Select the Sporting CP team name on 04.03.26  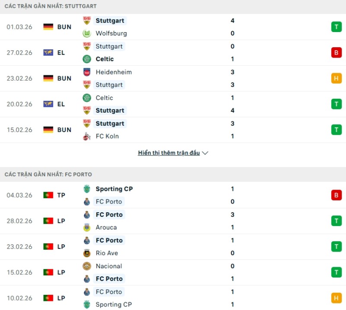tap(114, 189)
